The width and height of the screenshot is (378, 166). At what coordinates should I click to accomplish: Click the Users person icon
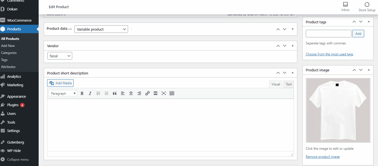tap(3, 113)
